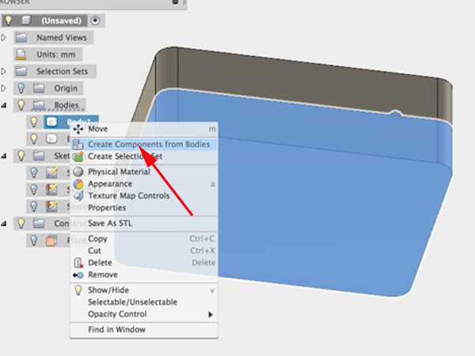Click the Move cross-arrows icon
The height and width of the screenshot is (356, 475).
[x=78, y=129]
